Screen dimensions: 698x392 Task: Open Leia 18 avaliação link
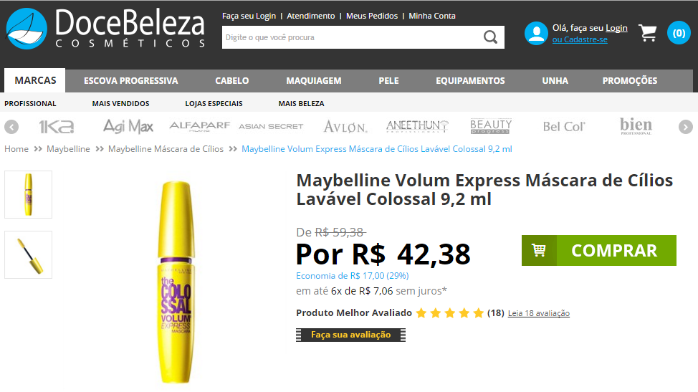(539, 313)
